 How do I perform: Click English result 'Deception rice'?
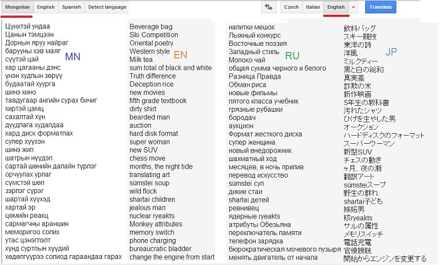151,85
